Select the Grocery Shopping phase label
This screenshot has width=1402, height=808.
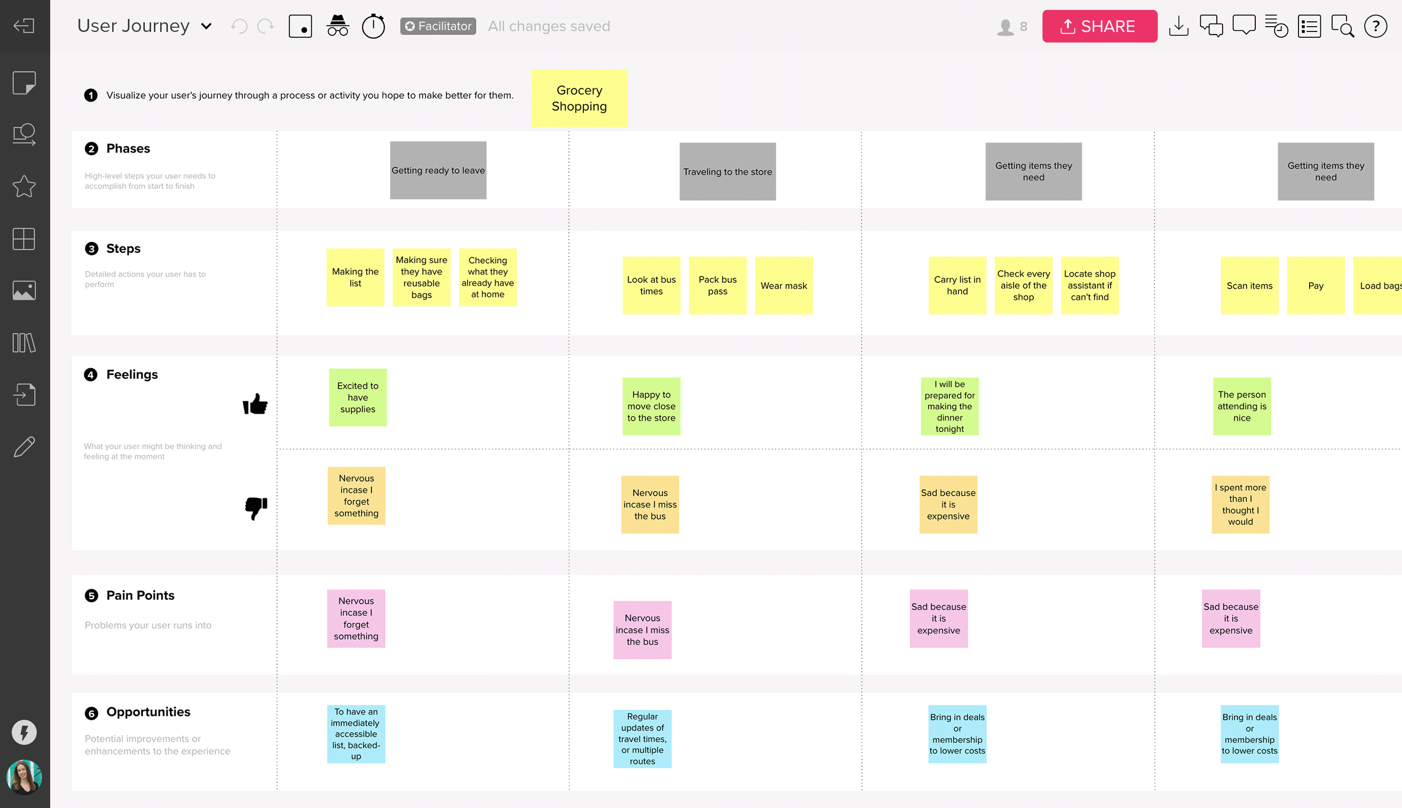click(580, 97)
